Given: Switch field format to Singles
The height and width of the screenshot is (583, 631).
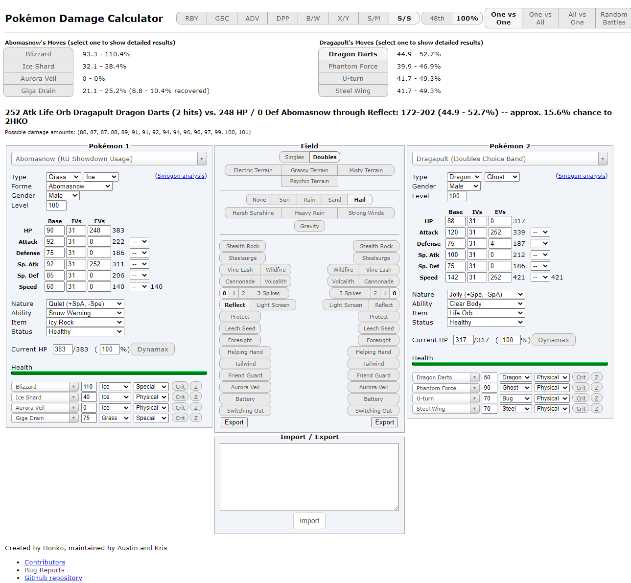Looking at the screenshot, I should click(x=294, y=157).
